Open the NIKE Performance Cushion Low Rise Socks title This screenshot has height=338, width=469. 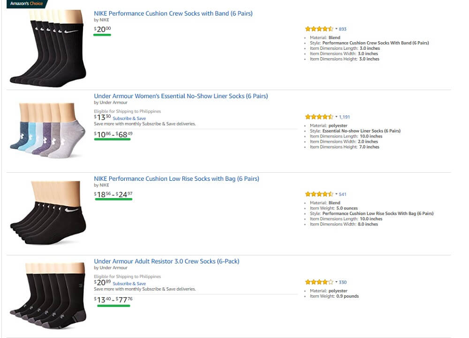[176, 179]
